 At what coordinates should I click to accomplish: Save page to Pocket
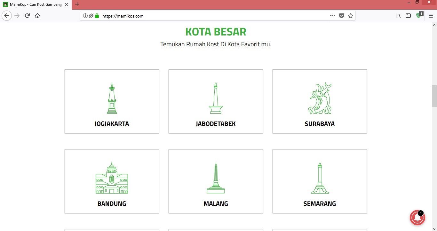[x=342, y=16]
